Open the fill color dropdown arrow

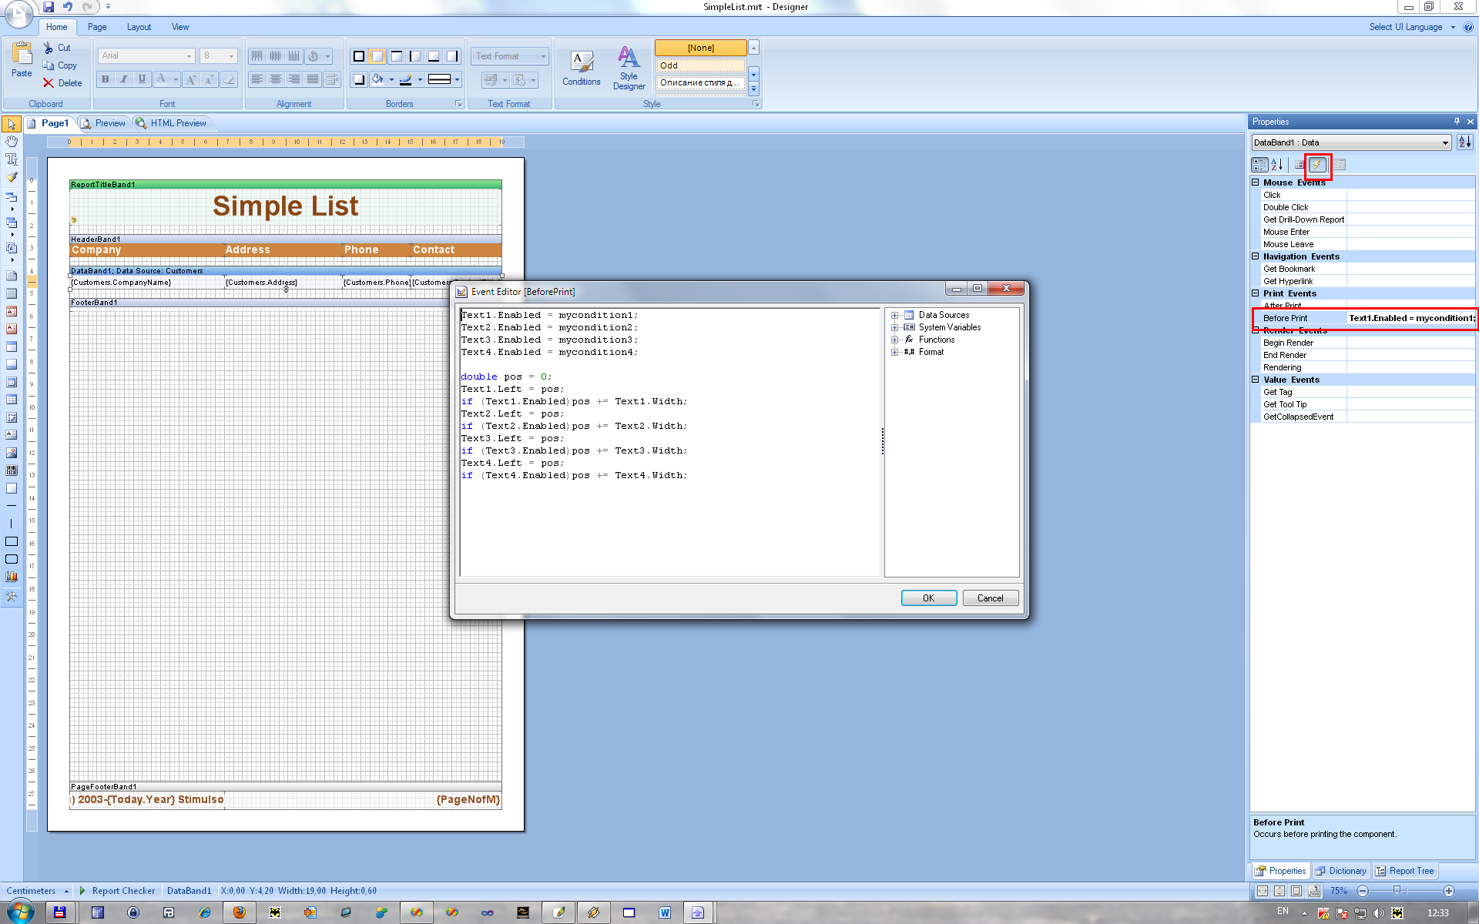[x=391, y=79]
